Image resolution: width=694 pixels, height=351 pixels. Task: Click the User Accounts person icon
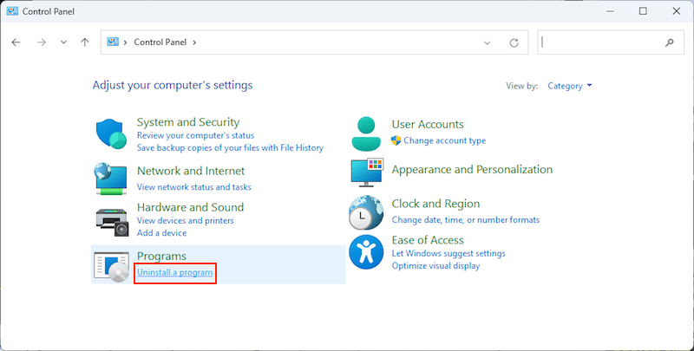tap(366, 133)
